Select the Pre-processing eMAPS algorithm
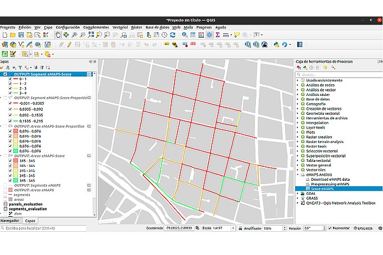This screenshot has width=383, height=255. (330, 184)
